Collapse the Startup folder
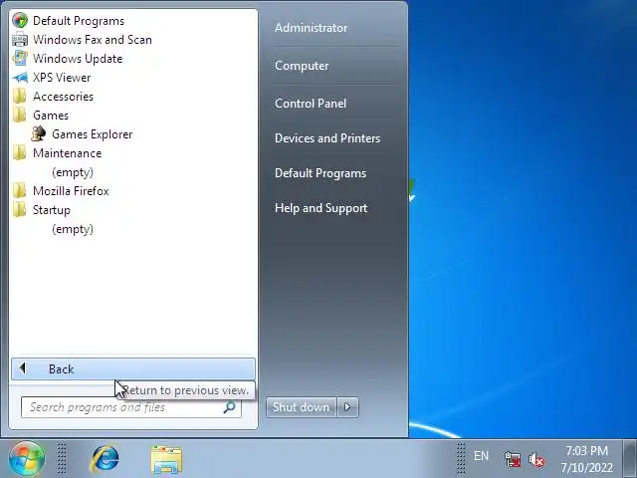This screenshot has width=637, height=478. tap(52, 210)
